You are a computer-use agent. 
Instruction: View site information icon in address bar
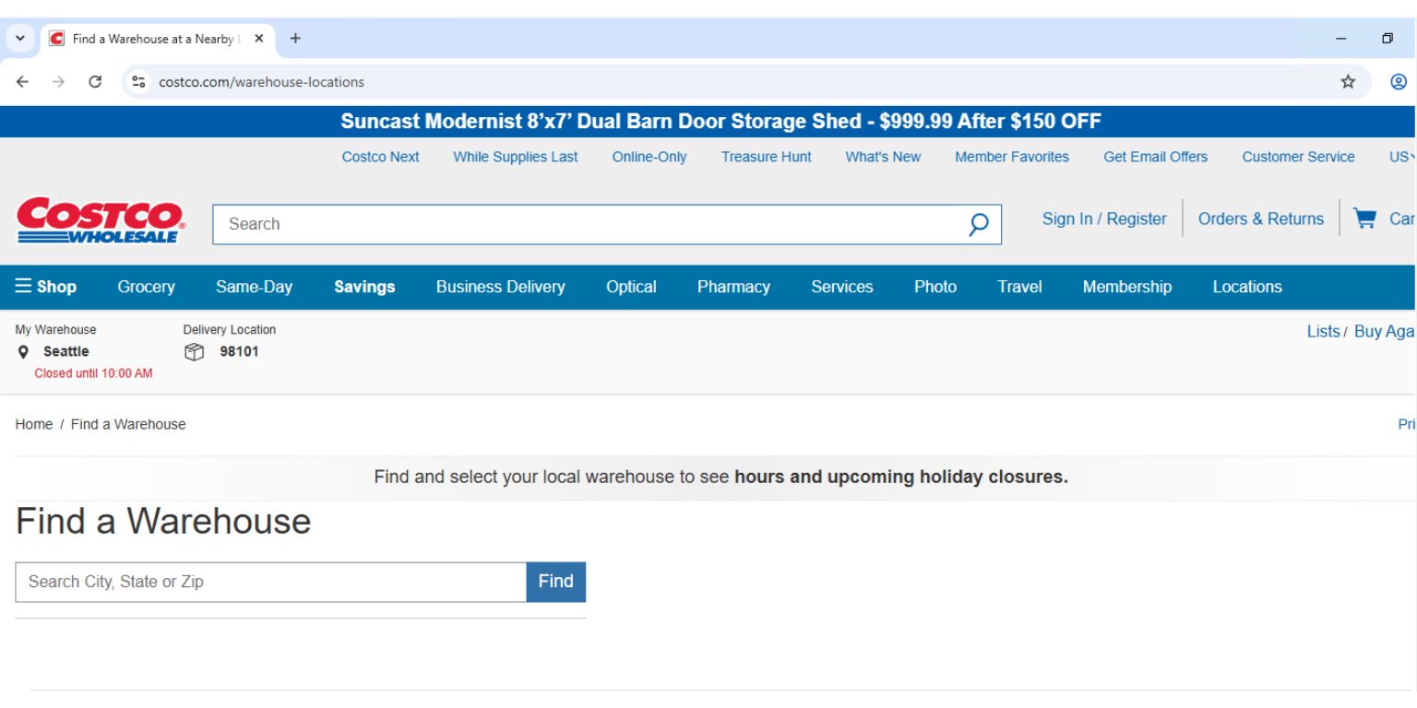click(x=139, y=82)
